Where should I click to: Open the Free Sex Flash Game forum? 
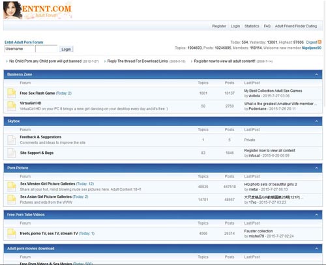[37, 93]
